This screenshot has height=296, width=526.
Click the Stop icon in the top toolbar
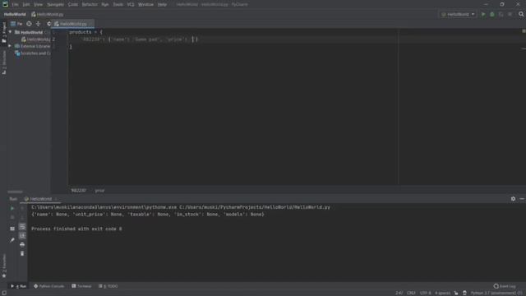click(x=510, y=15)
